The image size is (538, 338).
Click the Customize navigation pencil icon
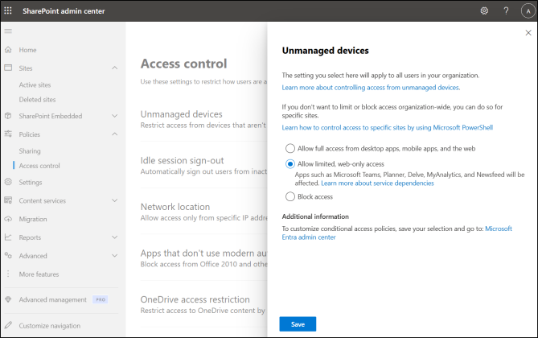pyautogui.click(x=8, y=325)
